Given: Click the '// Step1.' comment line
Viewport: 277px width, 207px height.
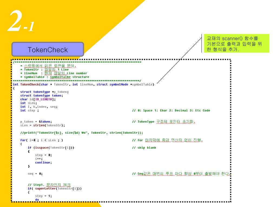Looking at the screenshot, I should coord(49,185).
